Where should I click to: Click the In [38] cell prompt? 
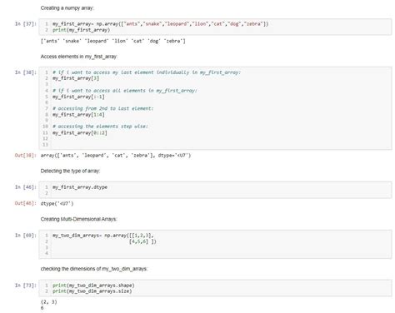26,72
